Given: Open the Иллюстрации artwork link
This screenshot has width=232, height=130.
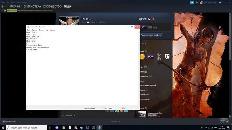Looking at the screenshot, I should pos(145,99).
